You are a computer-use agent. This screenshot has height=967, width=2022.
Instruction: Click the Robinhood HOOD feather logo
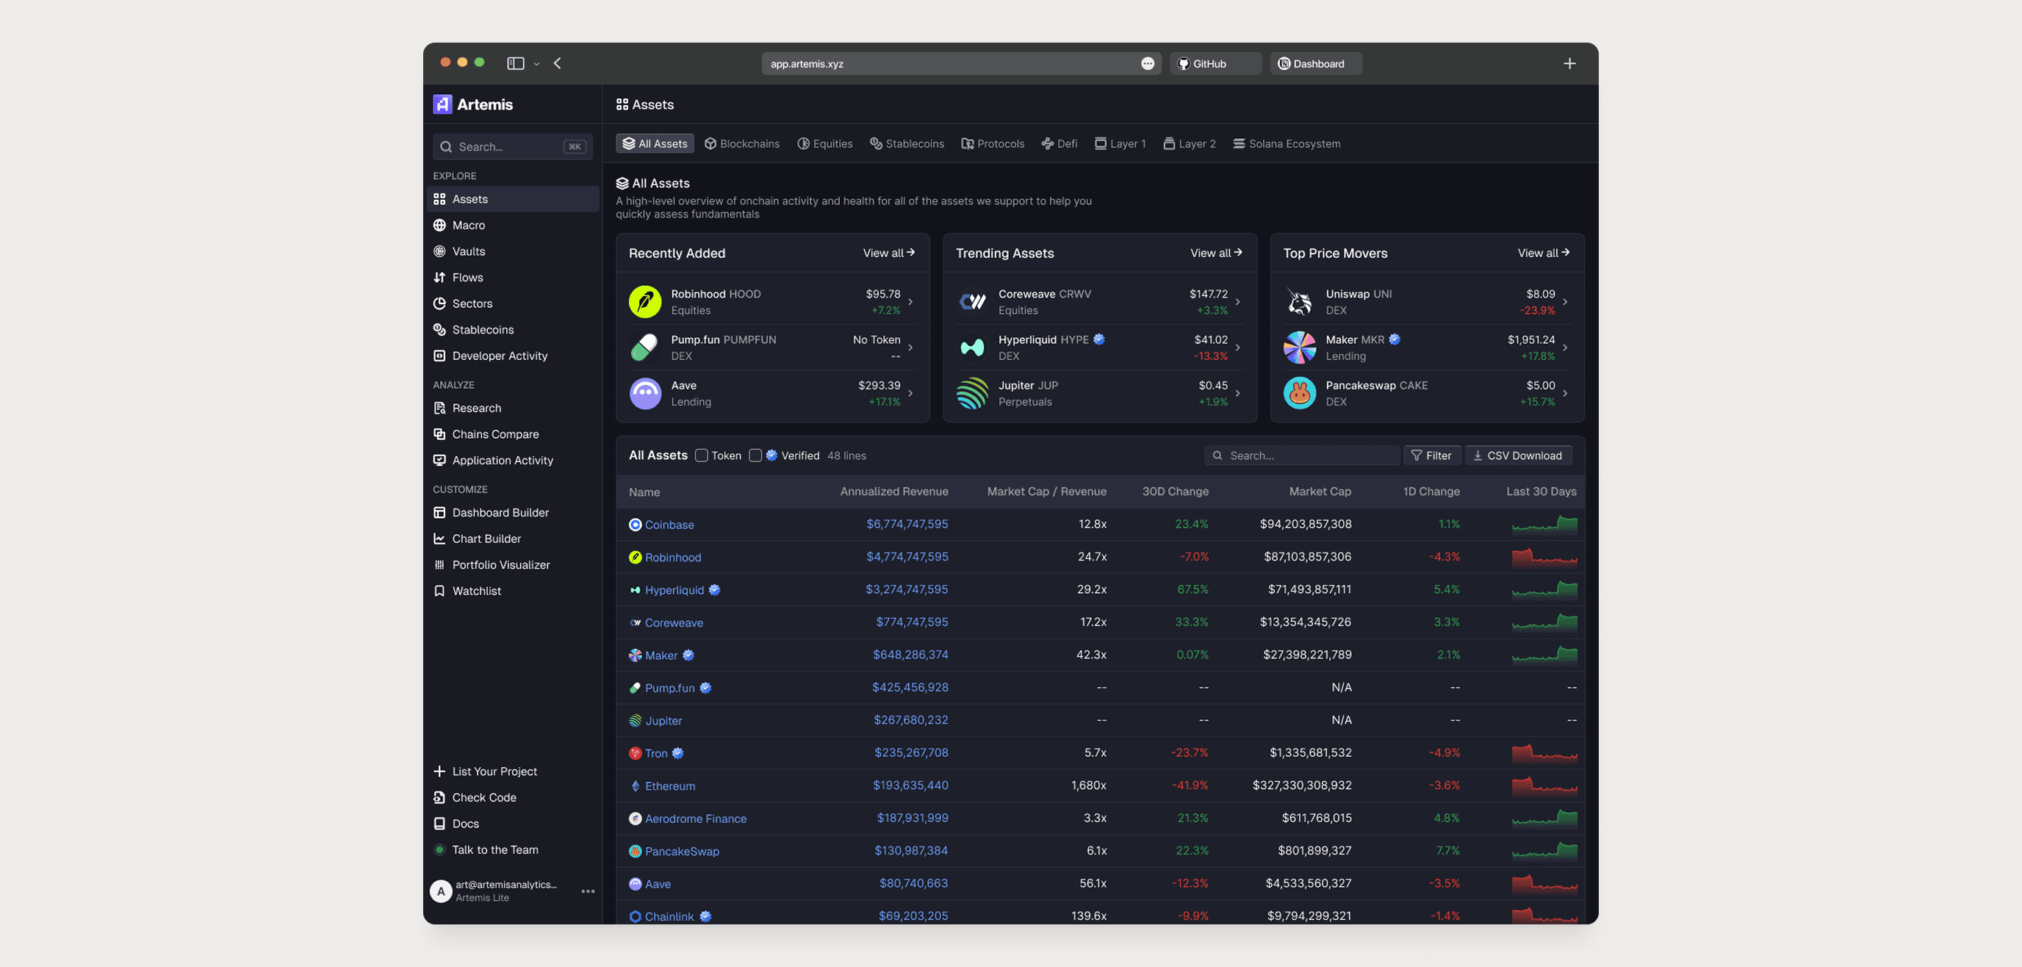coord(644,301)
